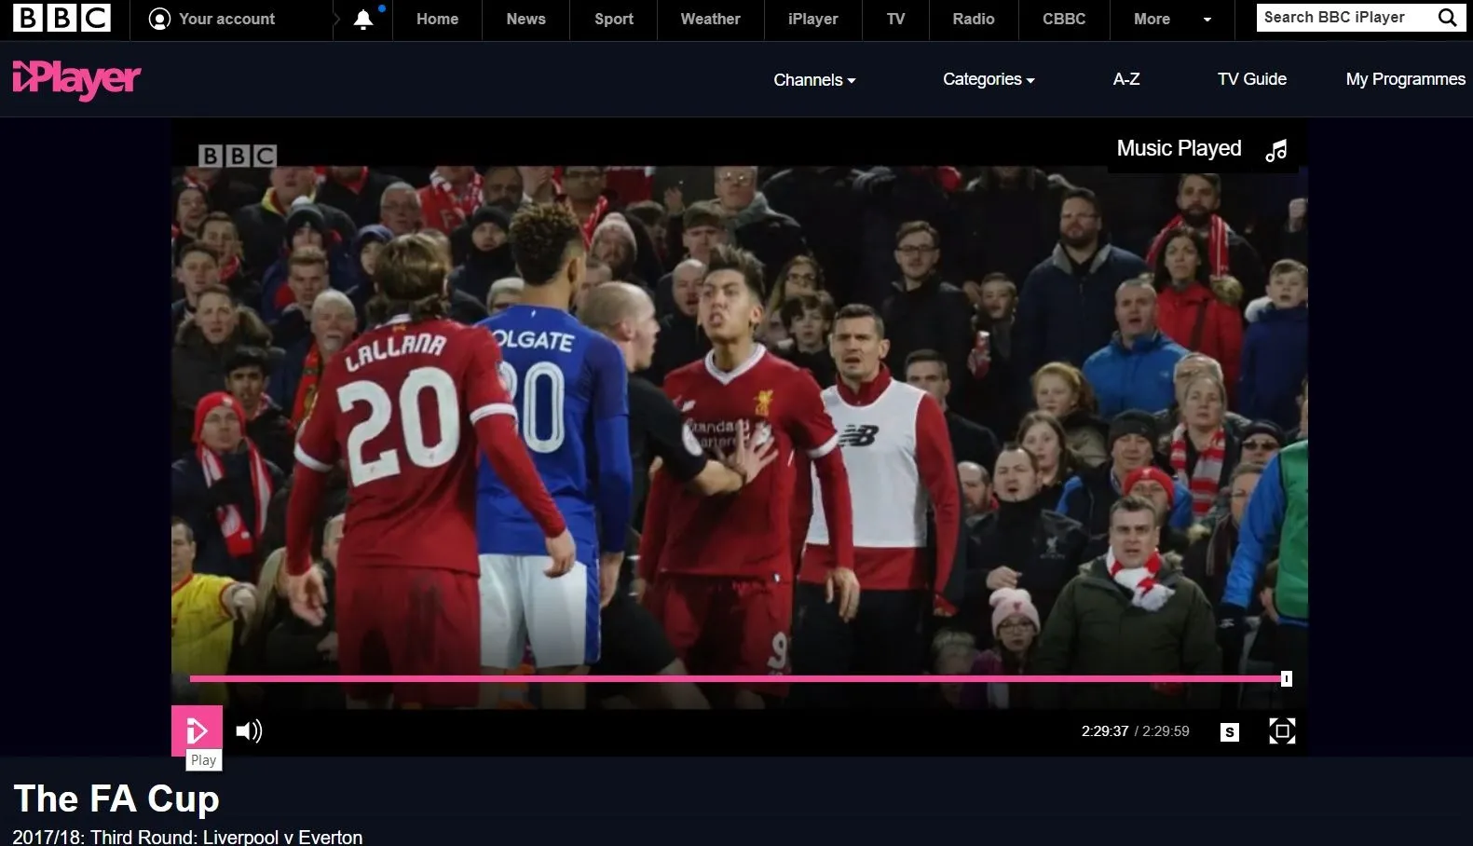Open the A-Z programme listing
Viewport: 1473px width, 846px height.
tap(1125, 79)
